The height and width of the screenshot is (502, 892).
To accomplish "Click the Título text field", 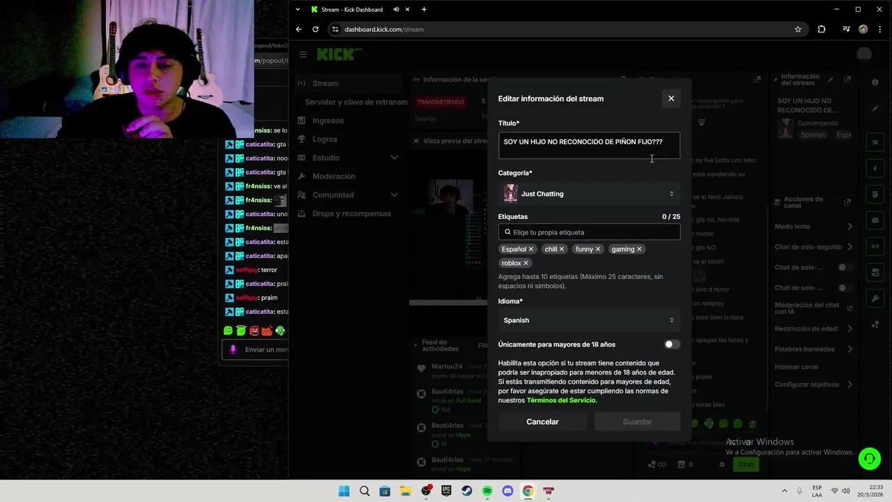I will (589, 146).
